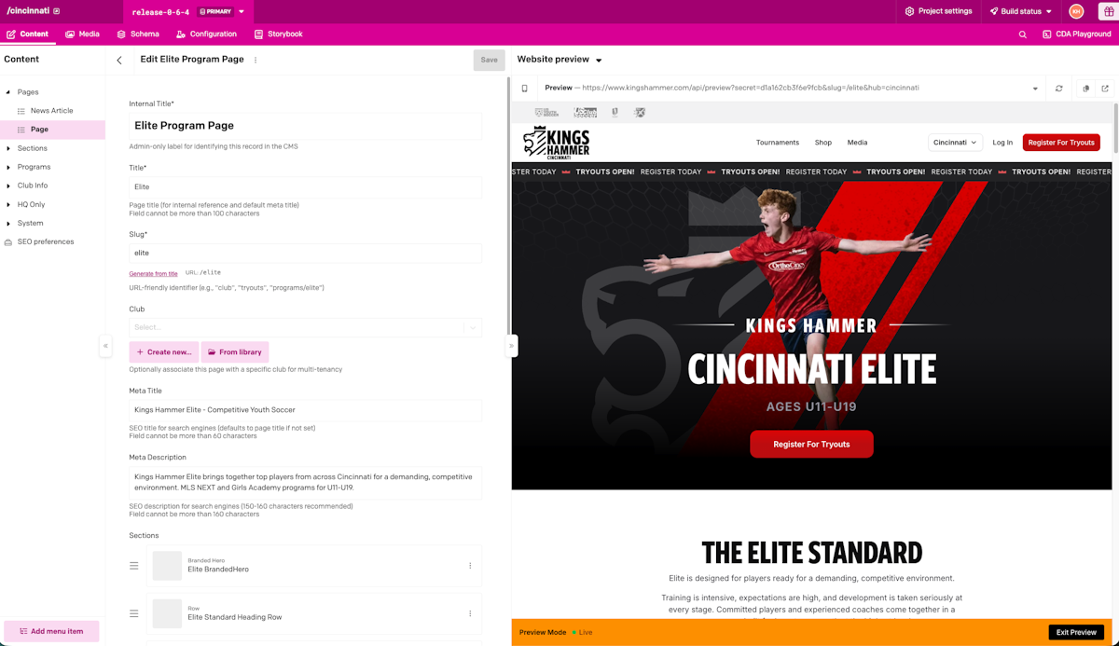Viewport: 1119px width, 646px height.
Task: Click the US Youth Soccer partner logo
Action: 546,112
